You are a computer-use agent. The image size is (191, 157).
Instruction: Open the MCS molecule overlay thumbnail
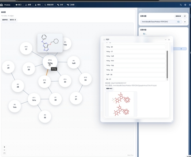click(x=121, y=104)
